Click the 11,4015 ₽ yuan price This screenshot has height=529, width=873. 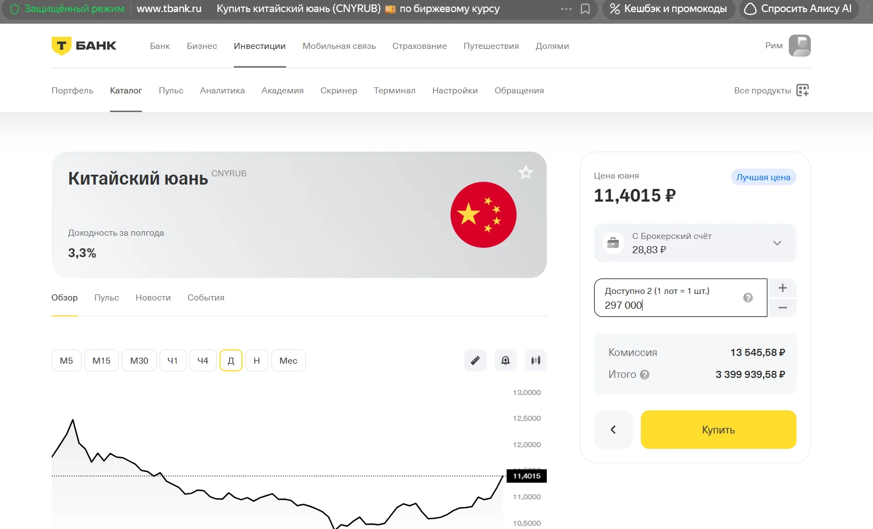tap(635, 196)
